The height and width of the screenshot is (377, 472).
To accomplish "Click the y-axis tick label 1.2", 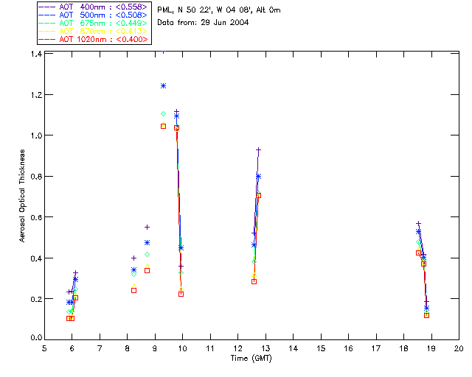I will [36, 95].
